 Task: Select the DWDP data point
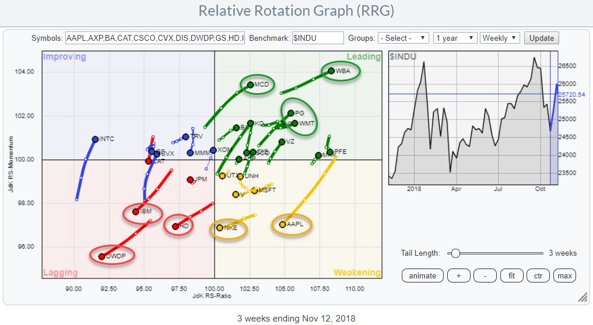(101, 257)
